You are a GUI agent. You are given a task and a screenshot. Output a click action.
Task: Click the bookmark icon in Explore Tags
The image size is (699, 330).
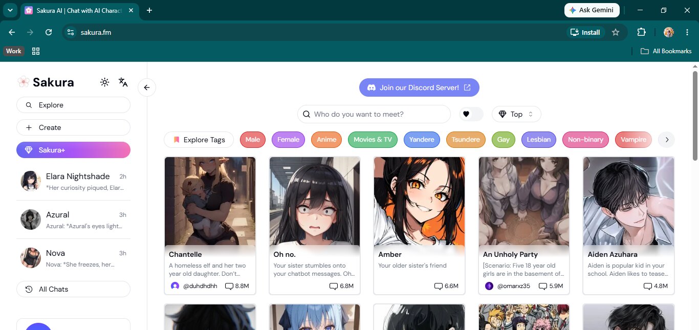(176, 140)
